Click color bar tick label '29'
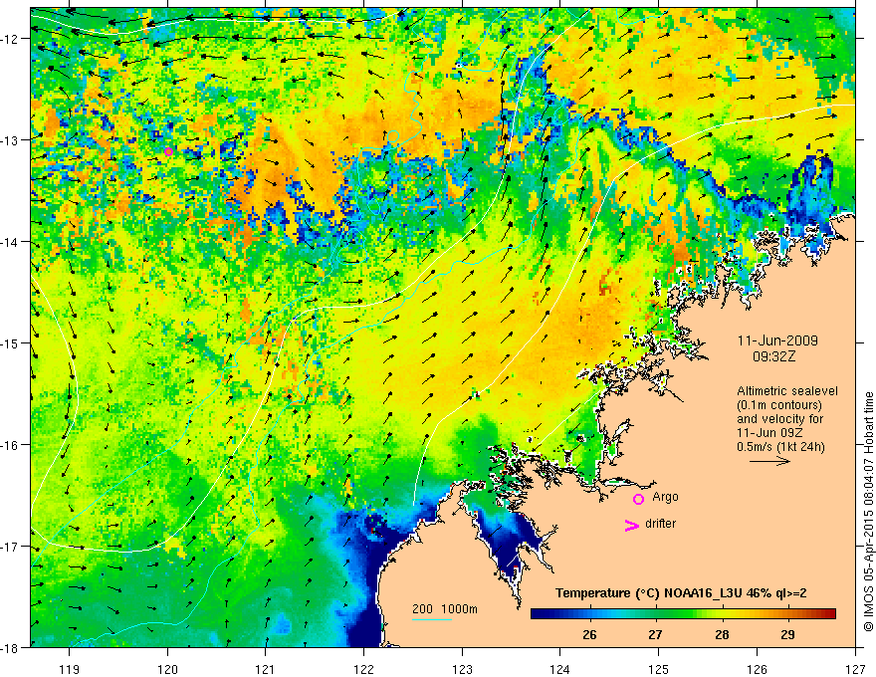This screenshot has height=677, width=876. pos(787,634)
